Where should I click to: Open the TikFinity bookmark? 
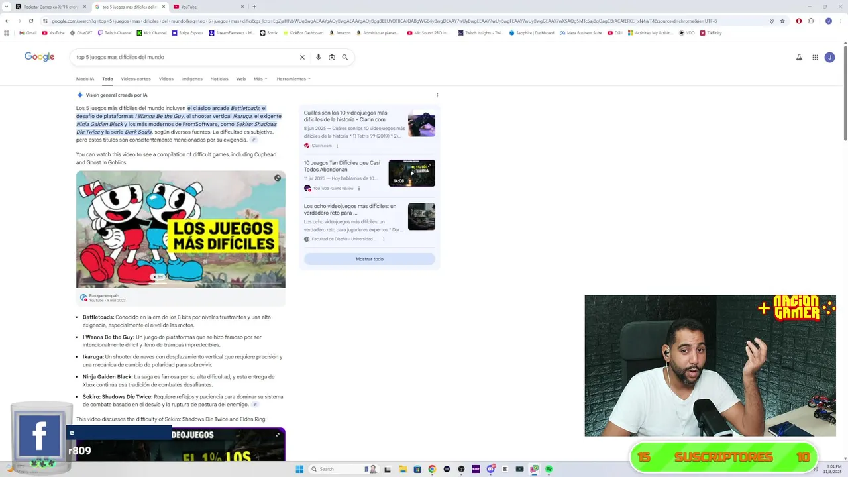(x=710, y=32)
